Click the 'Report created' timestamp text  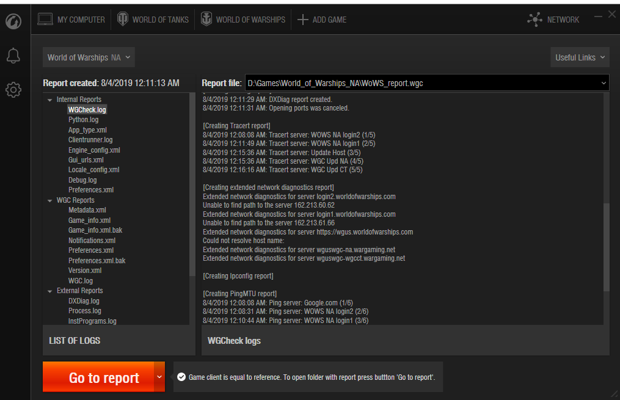[111, 83]
